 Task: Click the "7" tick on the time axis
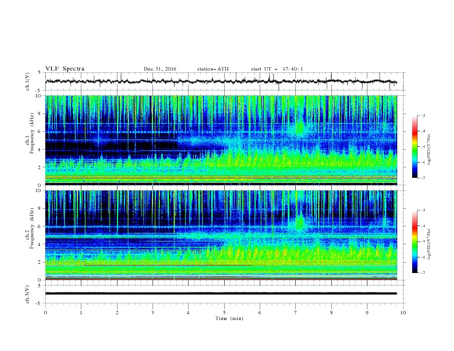click(x=296, y=313)
